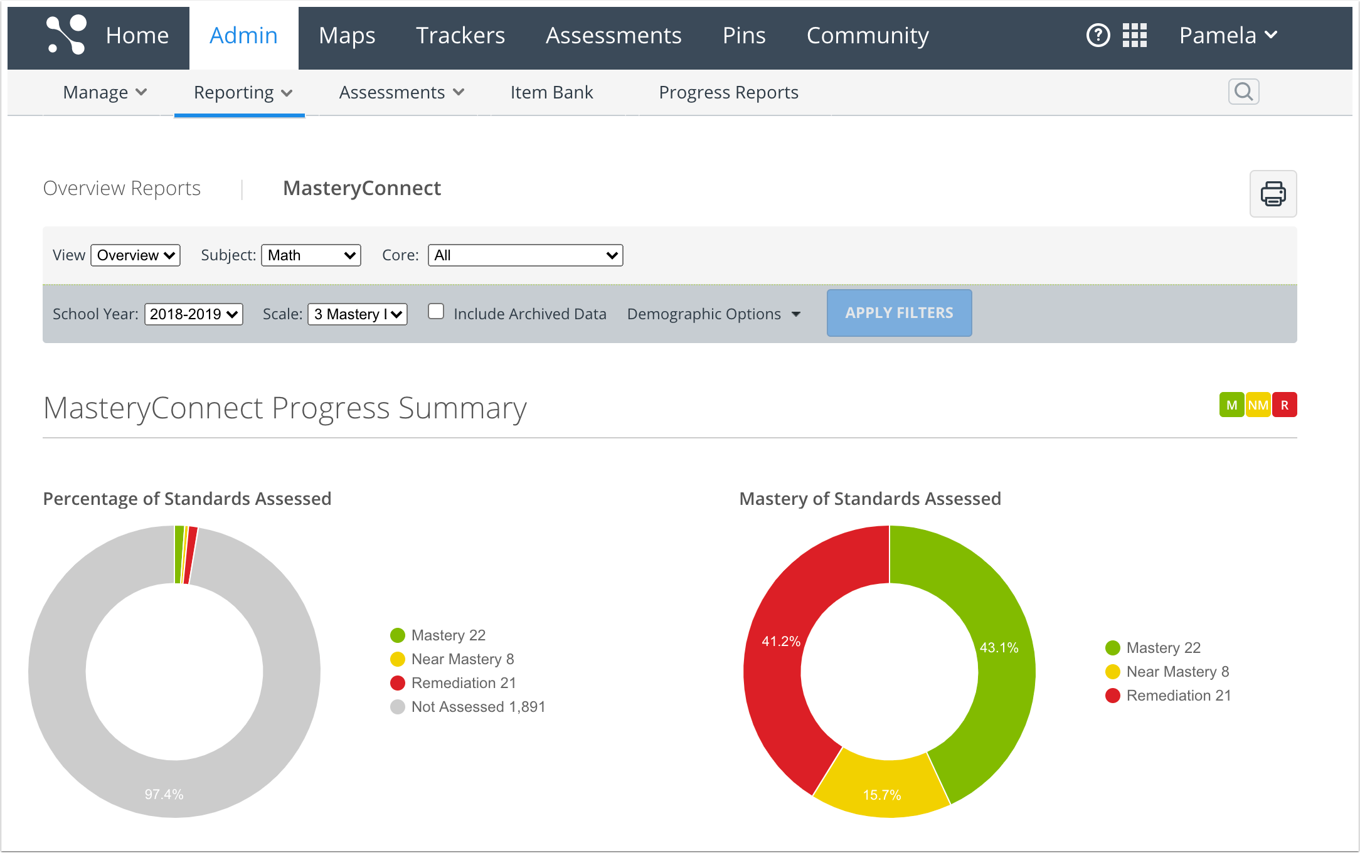Click the print report icon
The width and height of the screenshot is (1360, 853).
click(x=1273, y=194)
